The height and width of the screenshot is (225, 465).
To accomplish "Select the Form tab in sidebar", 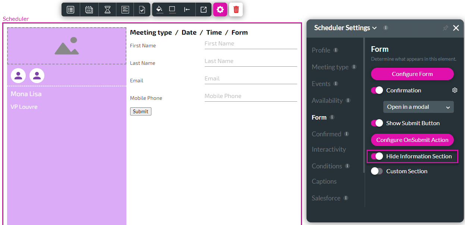I will pyautogui.click(x=319, y=117).
